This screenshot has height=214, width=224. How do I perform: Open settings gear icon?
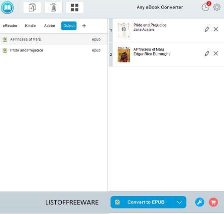tap(217, 7)
